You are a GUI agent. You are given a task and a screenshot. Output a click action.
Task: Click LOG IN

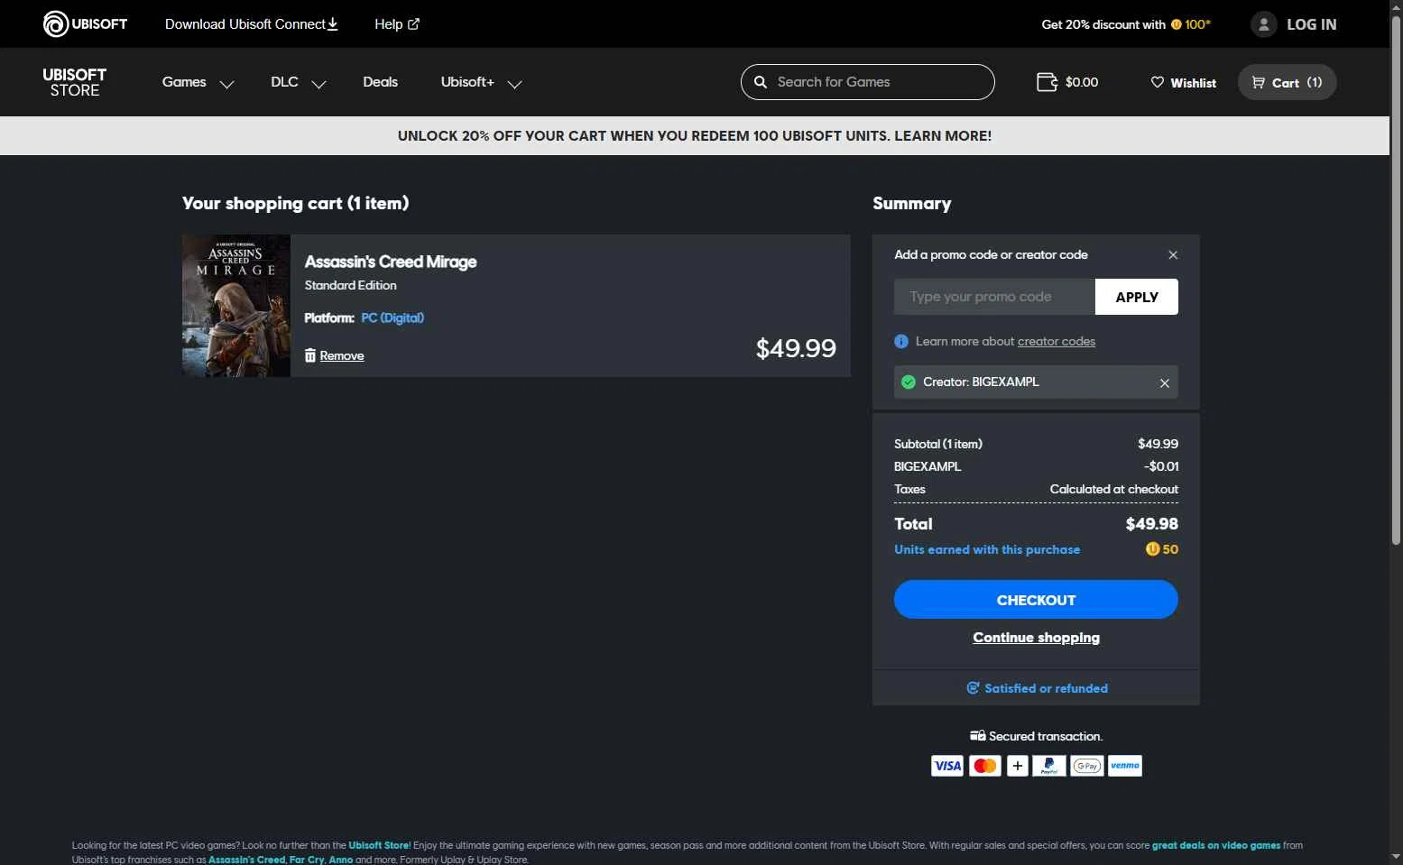(x=1311, y=24)
